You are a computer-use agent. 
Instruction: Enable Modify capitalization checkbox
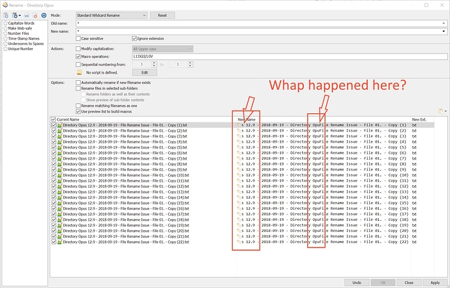click(x=78, y=49)
